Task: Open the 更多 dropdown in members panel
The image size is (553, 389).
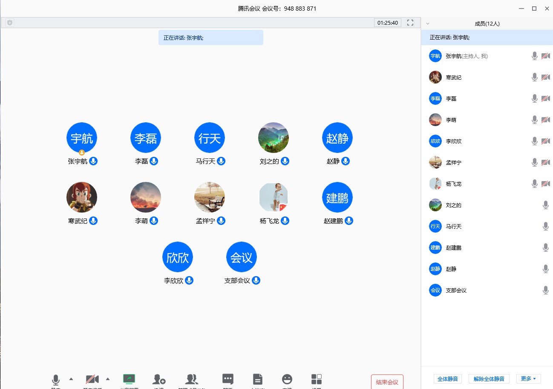Action: 528,378
